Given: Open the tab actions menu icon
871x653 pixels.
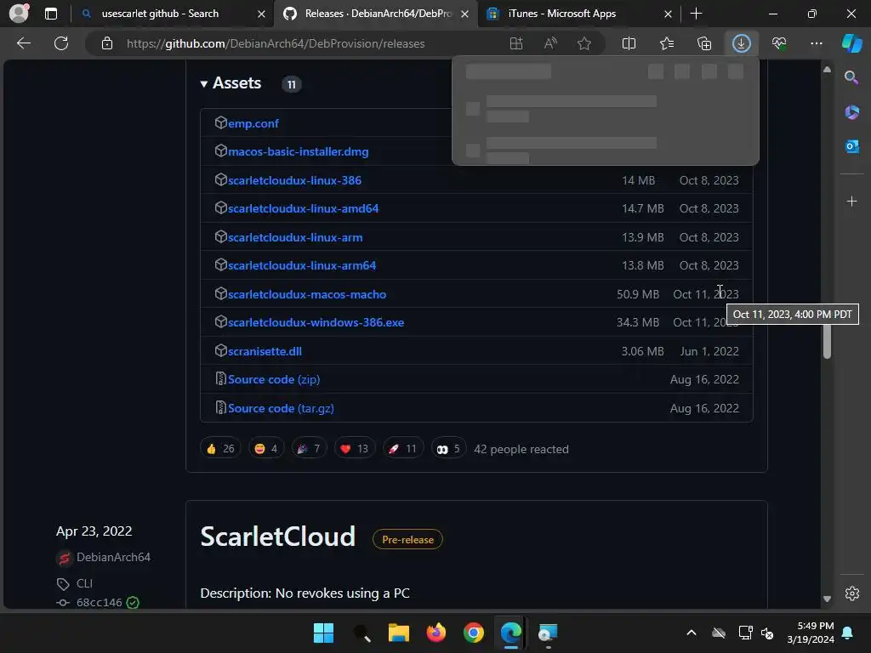Looking at the screenshot, I should click(x=51, y=14).
